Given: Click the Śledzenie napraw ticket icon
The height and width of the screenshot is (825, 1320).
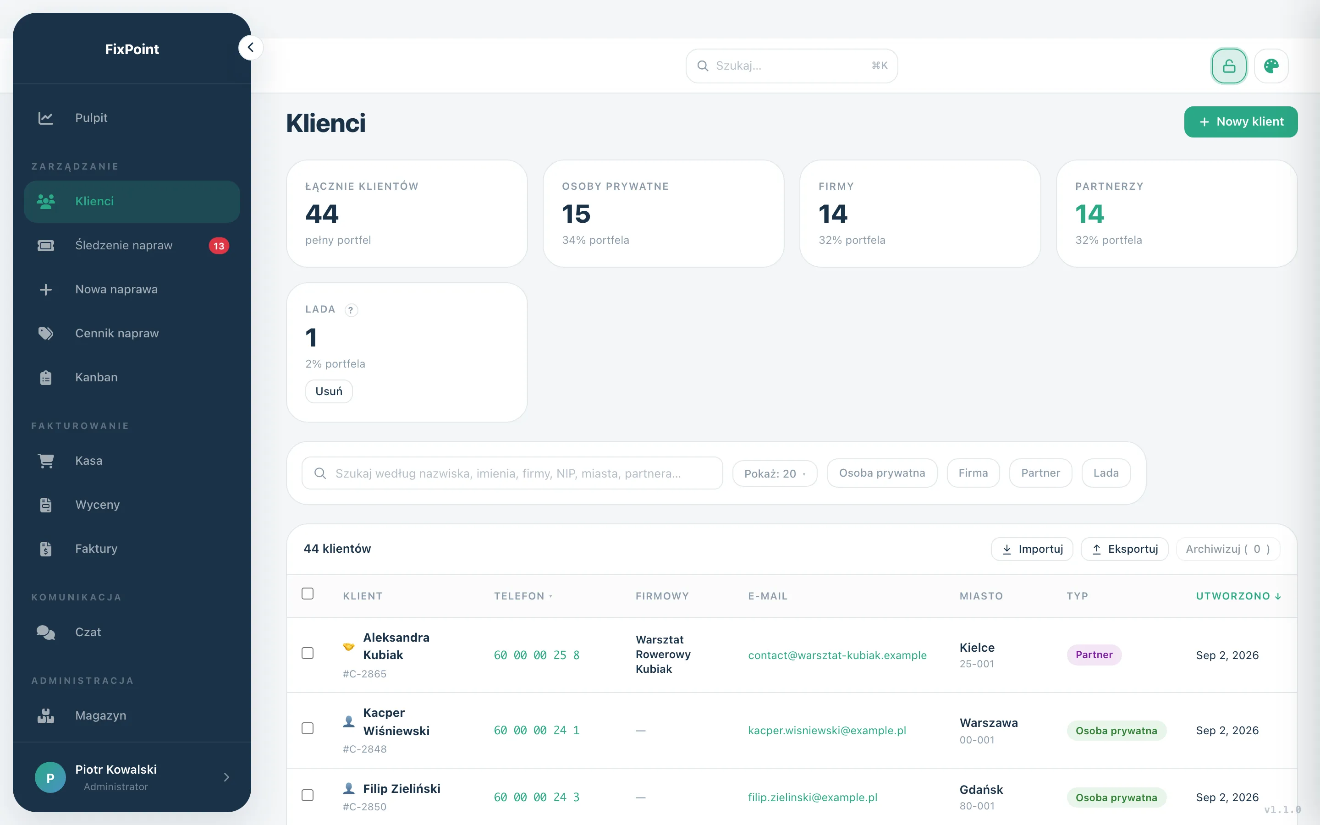Looking at the screenshot, I should [x=46, y=246].
